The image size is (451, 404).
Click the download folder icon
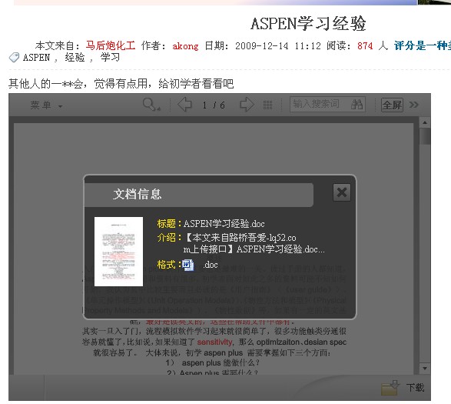click(390, 387)
